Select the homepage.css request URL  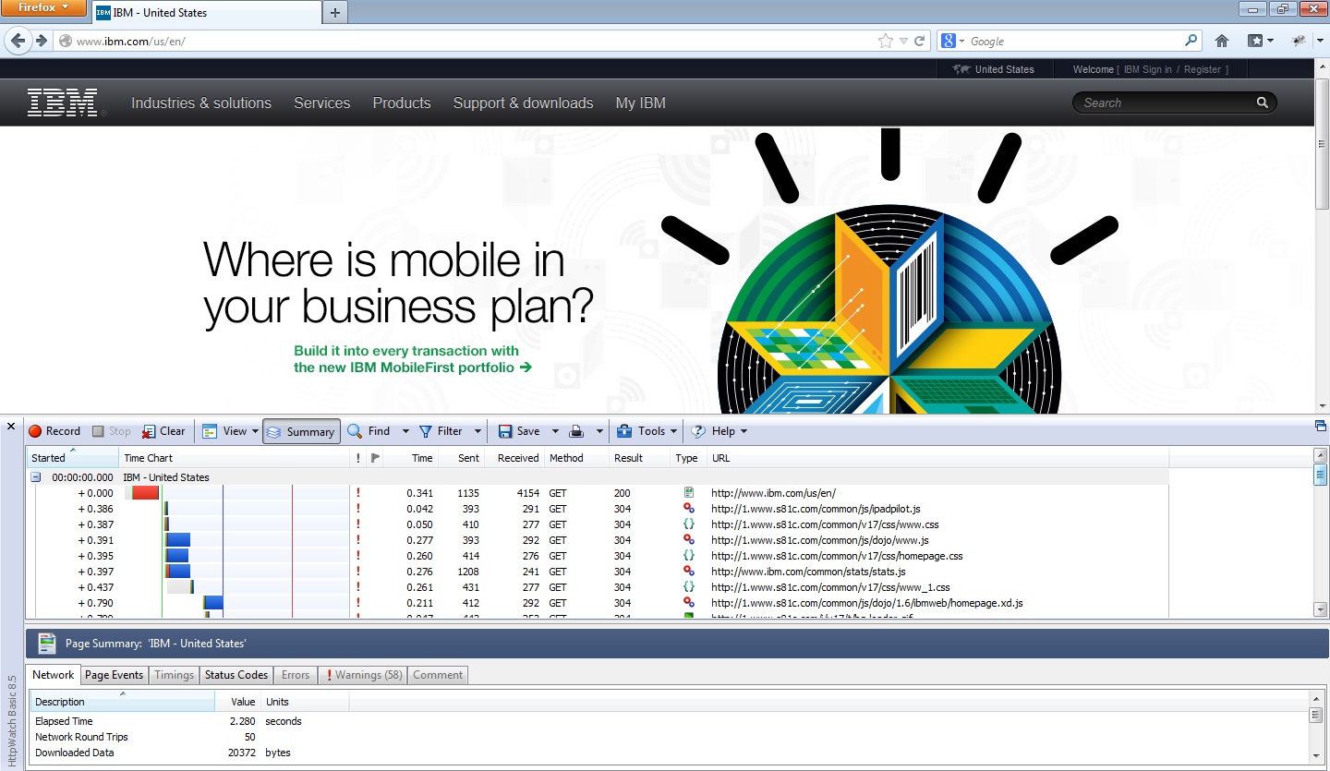837,556
